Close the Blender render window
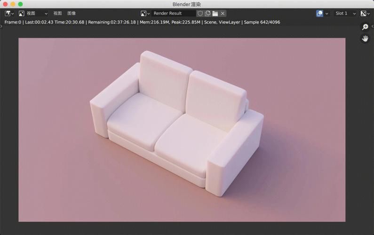 [x=5, y=4]
